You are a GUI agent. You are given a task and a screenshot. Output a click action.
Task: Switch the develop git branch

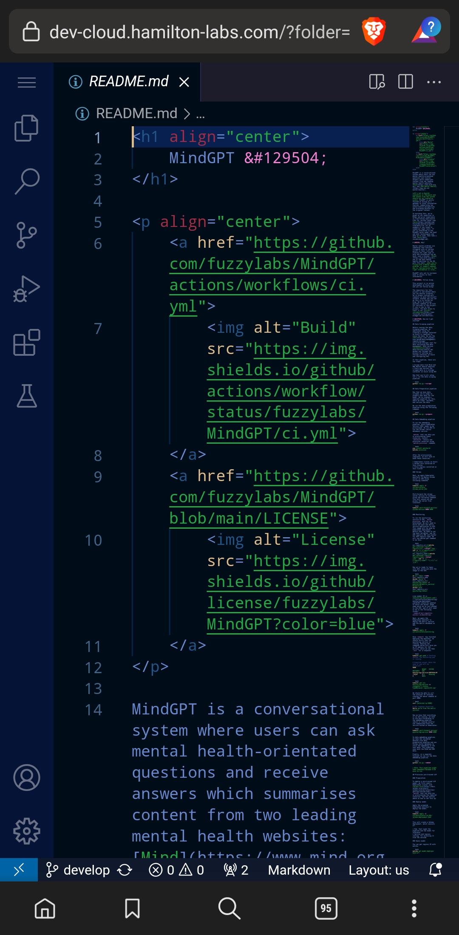(78, 870)
